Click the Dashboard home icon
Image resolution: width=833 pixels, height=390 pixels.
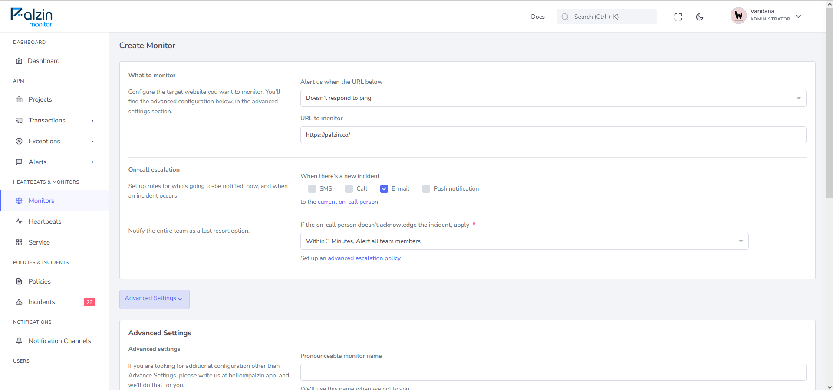pos(19,61)
